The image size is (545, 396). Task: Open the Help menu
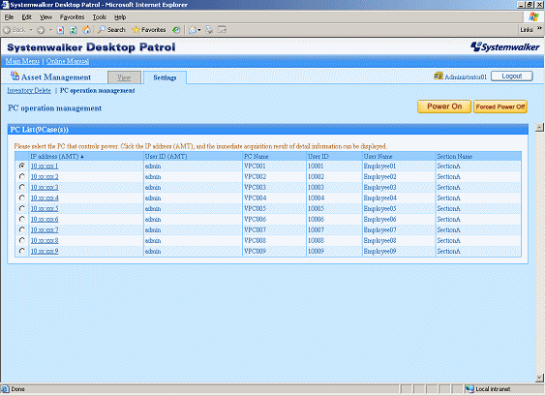pos(120,17)
